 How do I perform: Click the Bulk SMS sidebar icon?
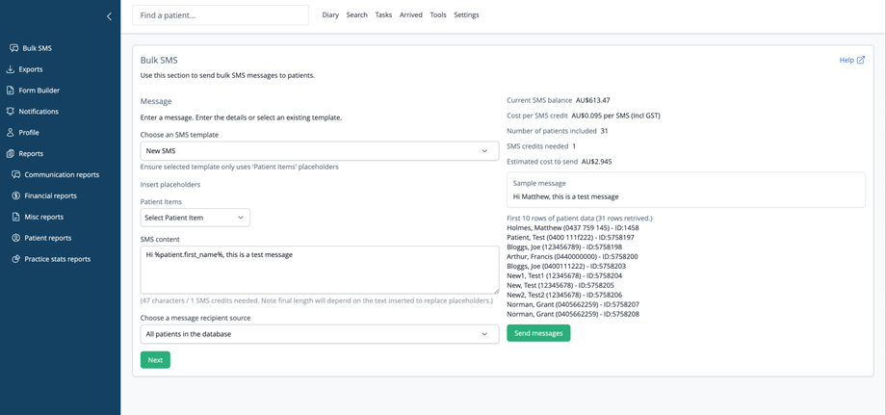tap(13, 48)
